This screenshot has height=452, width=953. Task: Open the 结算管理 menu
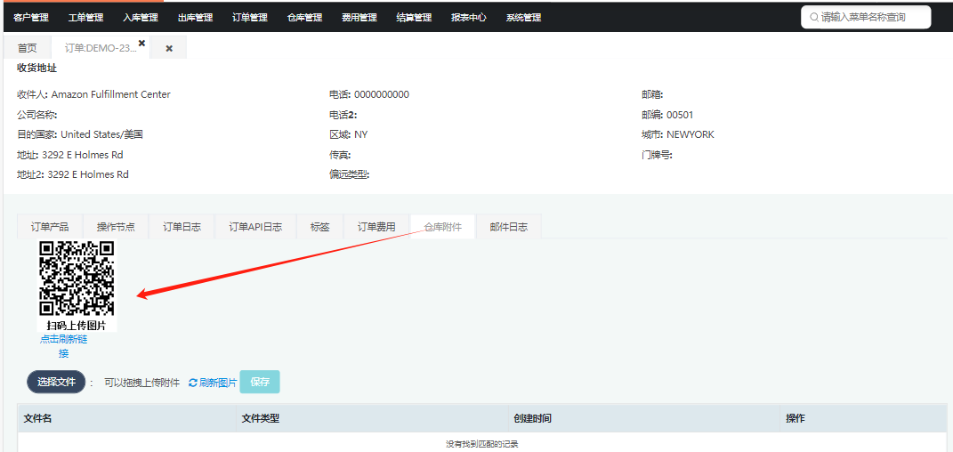tap(414, 18)
